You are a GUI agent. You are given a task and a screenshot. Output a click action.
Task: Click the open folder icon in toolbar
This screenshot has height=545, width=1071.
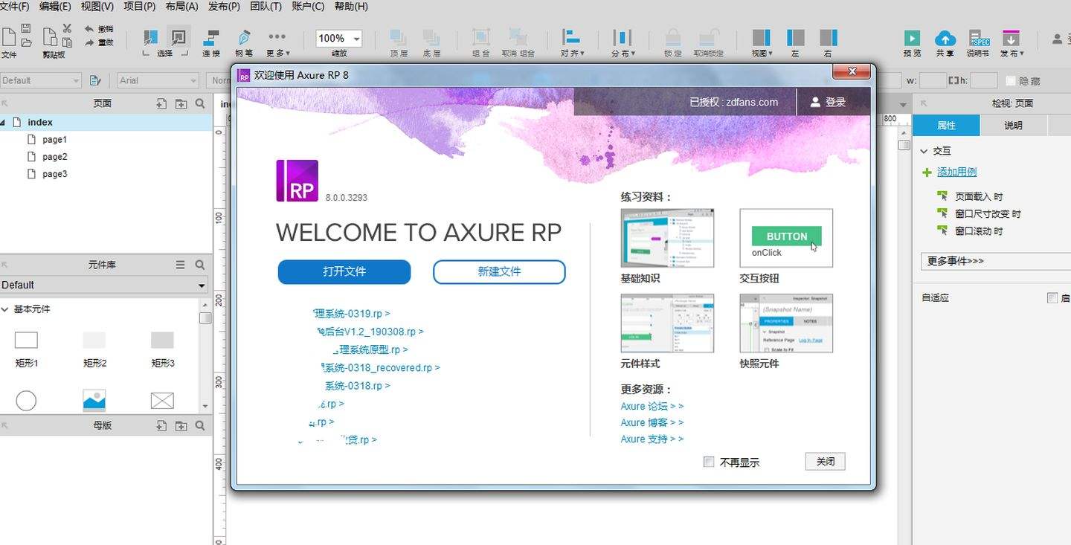pyautogui.click(x=26, y=42)
